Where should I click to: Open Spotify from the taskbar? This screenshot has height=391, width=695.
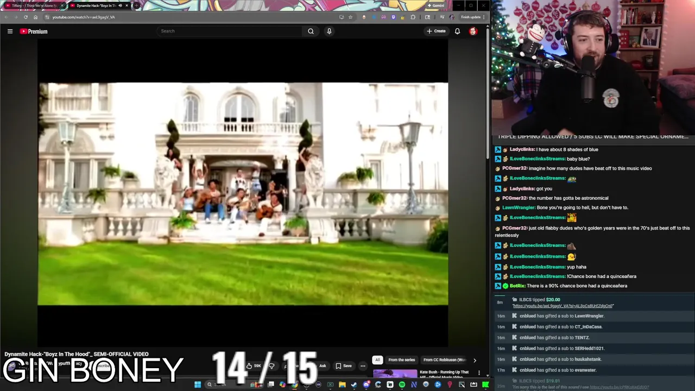402,384
